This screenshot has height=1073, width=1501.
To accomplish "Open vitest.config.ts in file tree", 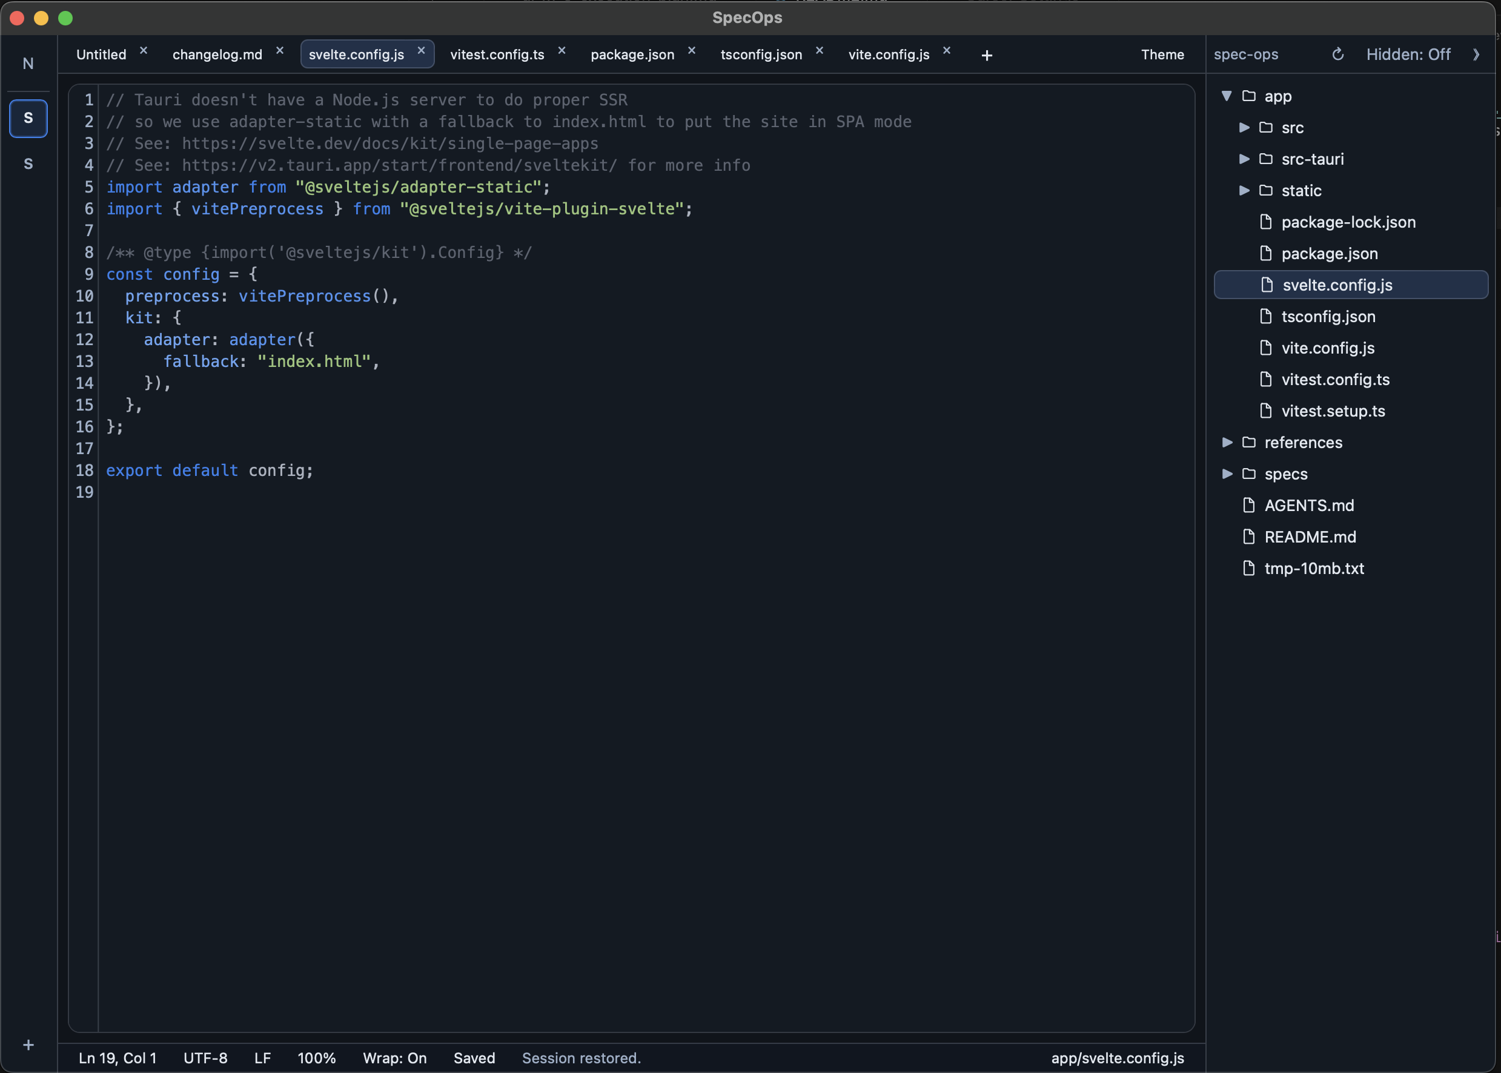I will (x=1351, y=379).
